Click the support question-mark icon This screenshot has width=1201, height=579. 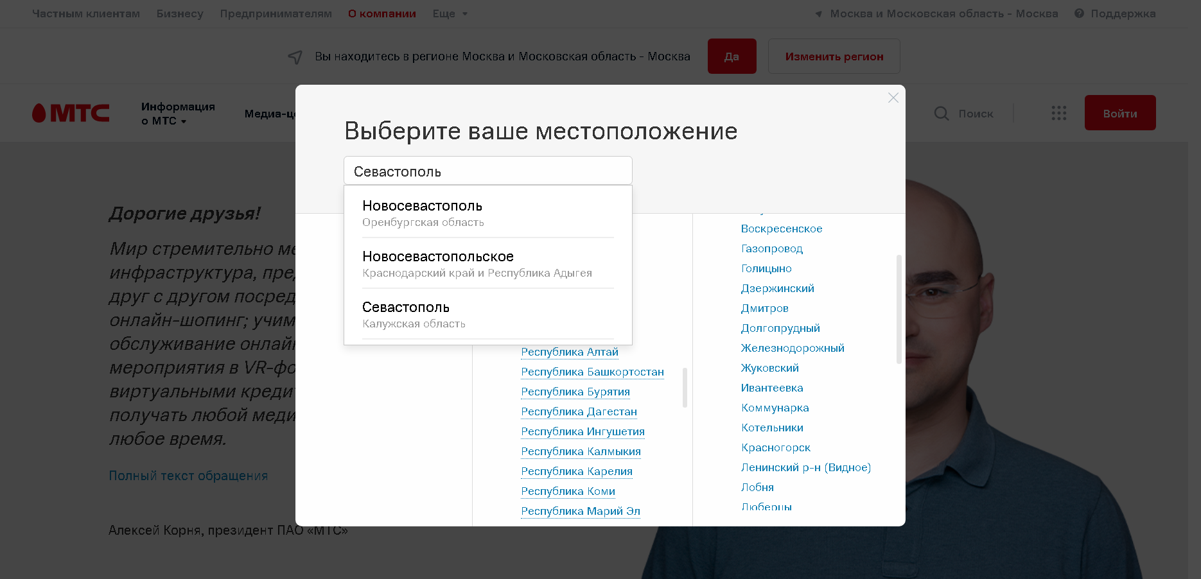pos(1079,13)
